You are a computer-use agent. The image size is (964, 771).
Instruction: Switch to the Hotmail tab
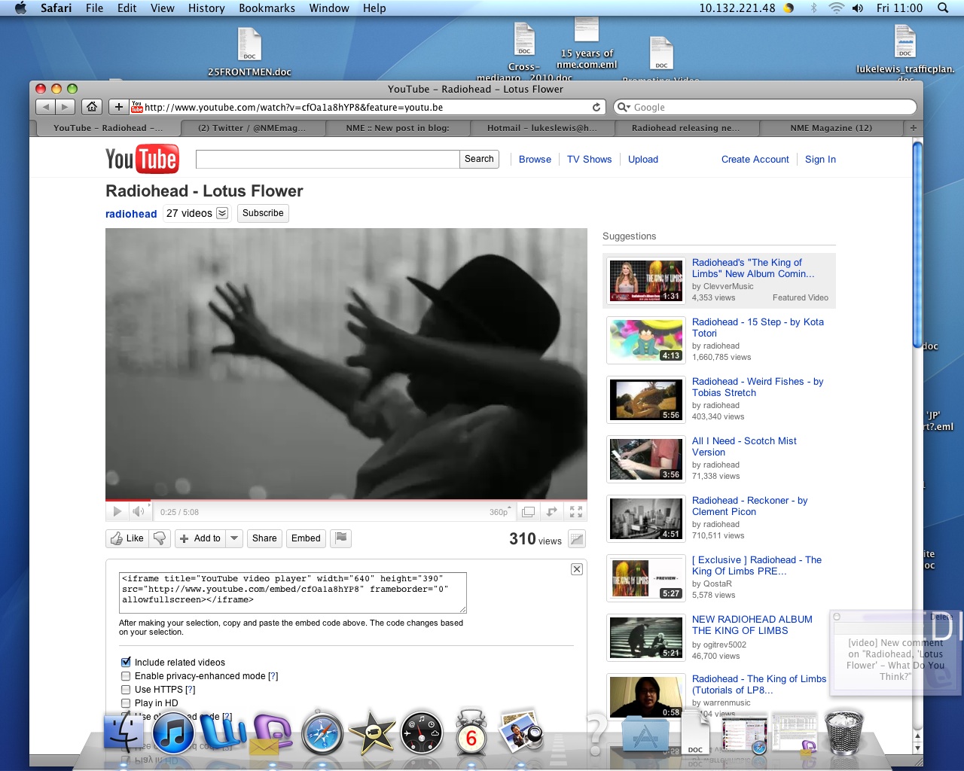541,128
